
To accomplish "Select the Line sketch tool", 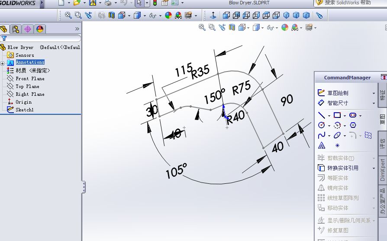I will point(321,115).
